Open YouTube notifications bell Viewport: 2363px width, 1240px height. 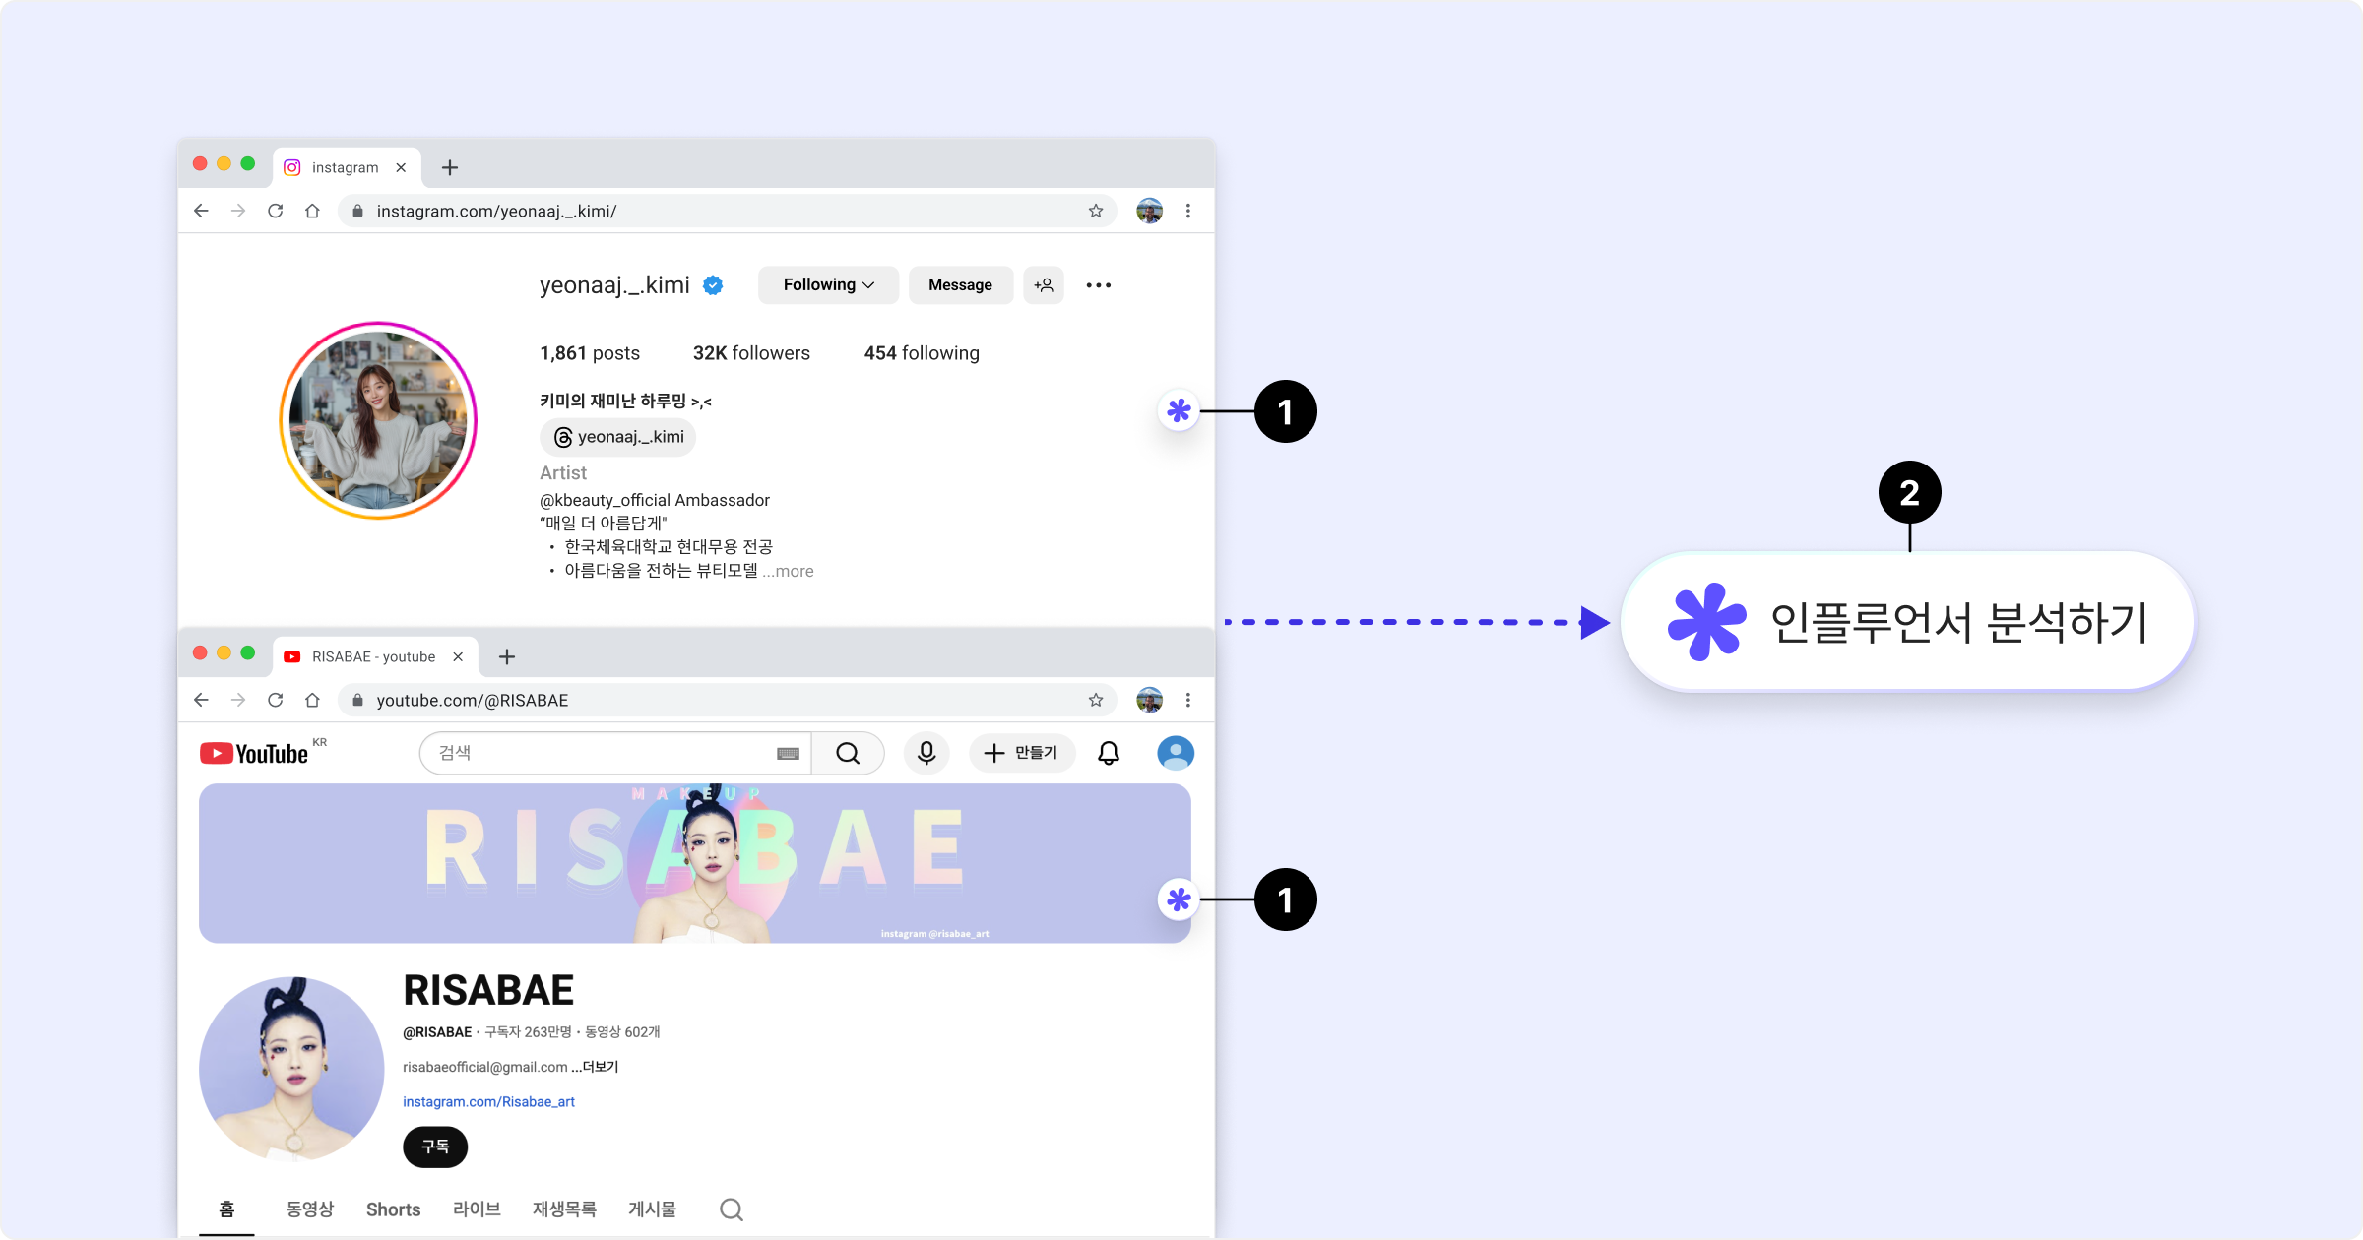tap(1109, 753)
